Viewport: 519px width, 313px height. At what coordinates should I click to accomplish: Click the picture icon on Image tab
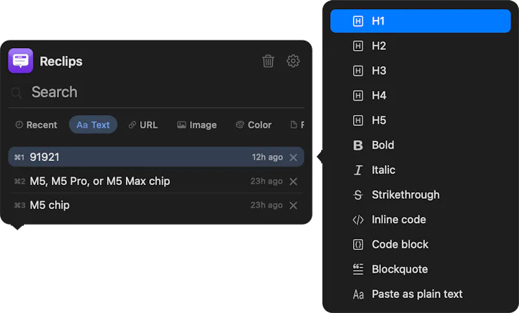(x=182, y=125)
